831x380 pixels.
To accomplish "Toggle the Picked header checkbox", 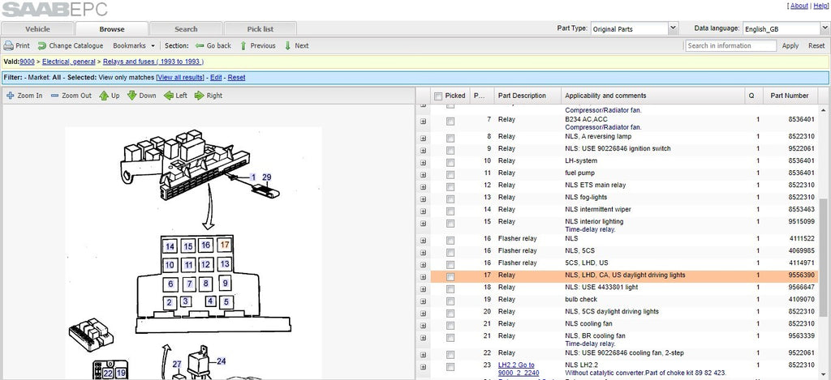I will [437, 96].
